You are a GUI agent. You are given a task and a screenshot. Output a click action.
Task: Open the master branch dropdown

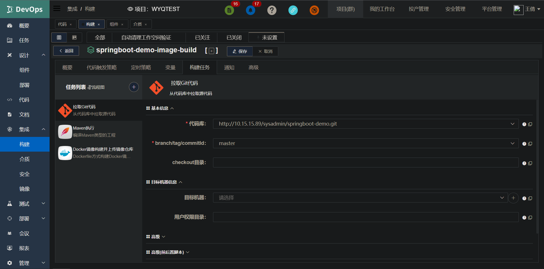(x=512, y=143)
